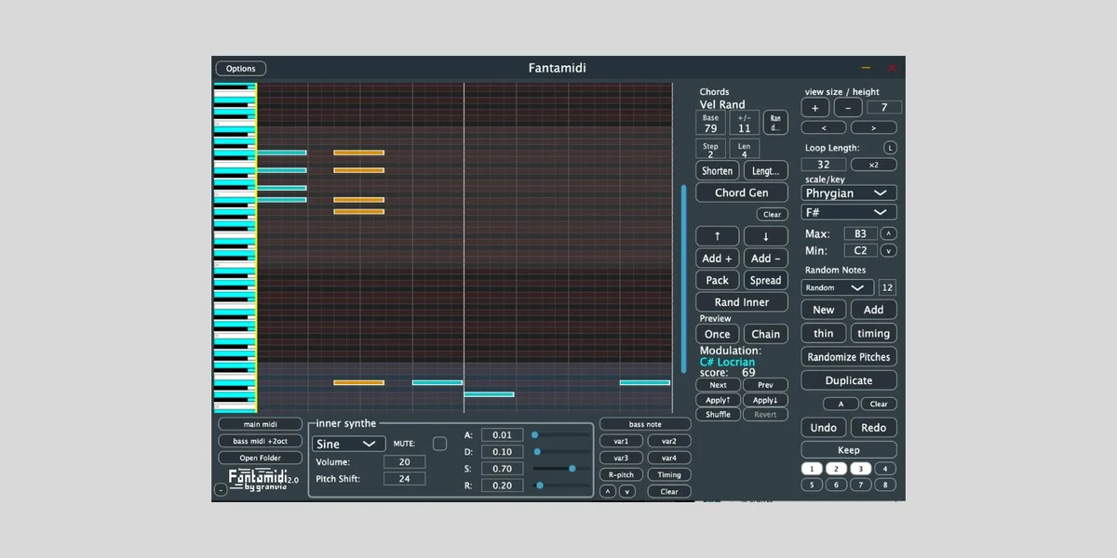
Task: Open the Options menu
Action: click(x=240, y=68)
